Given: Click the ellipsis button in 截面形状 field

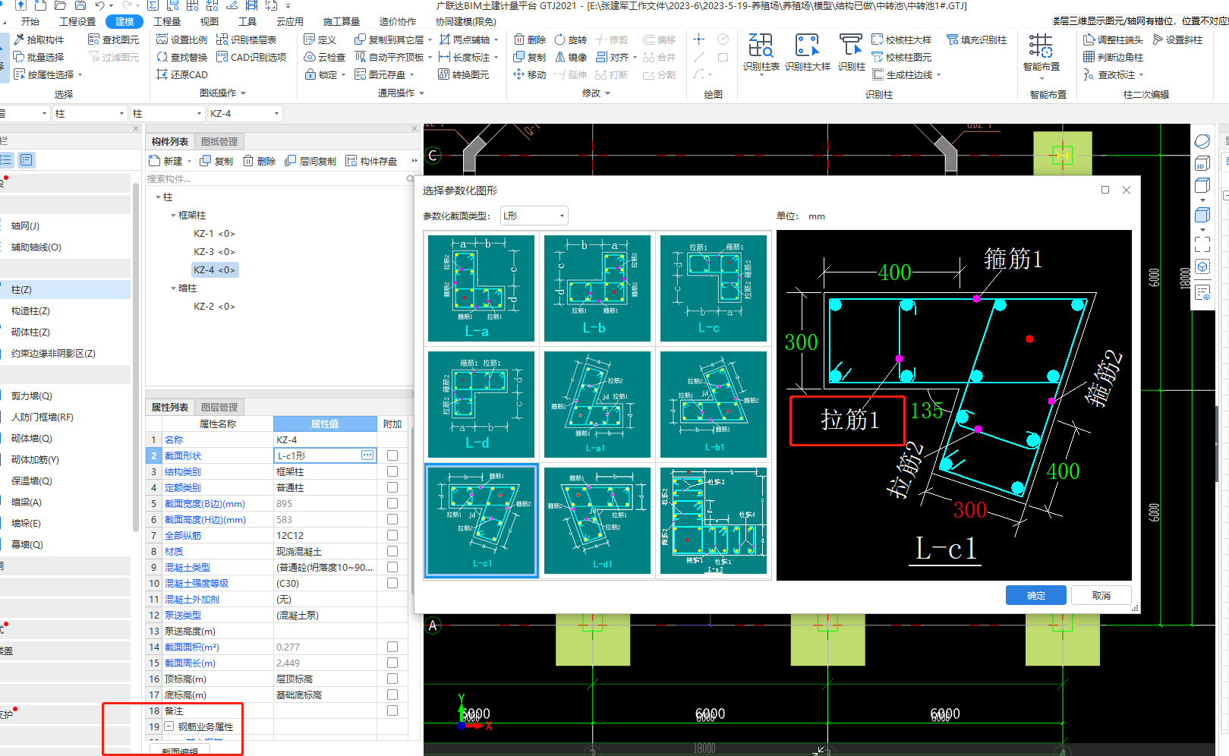Looking at the screenshot, I should click(x=367, y=455).
